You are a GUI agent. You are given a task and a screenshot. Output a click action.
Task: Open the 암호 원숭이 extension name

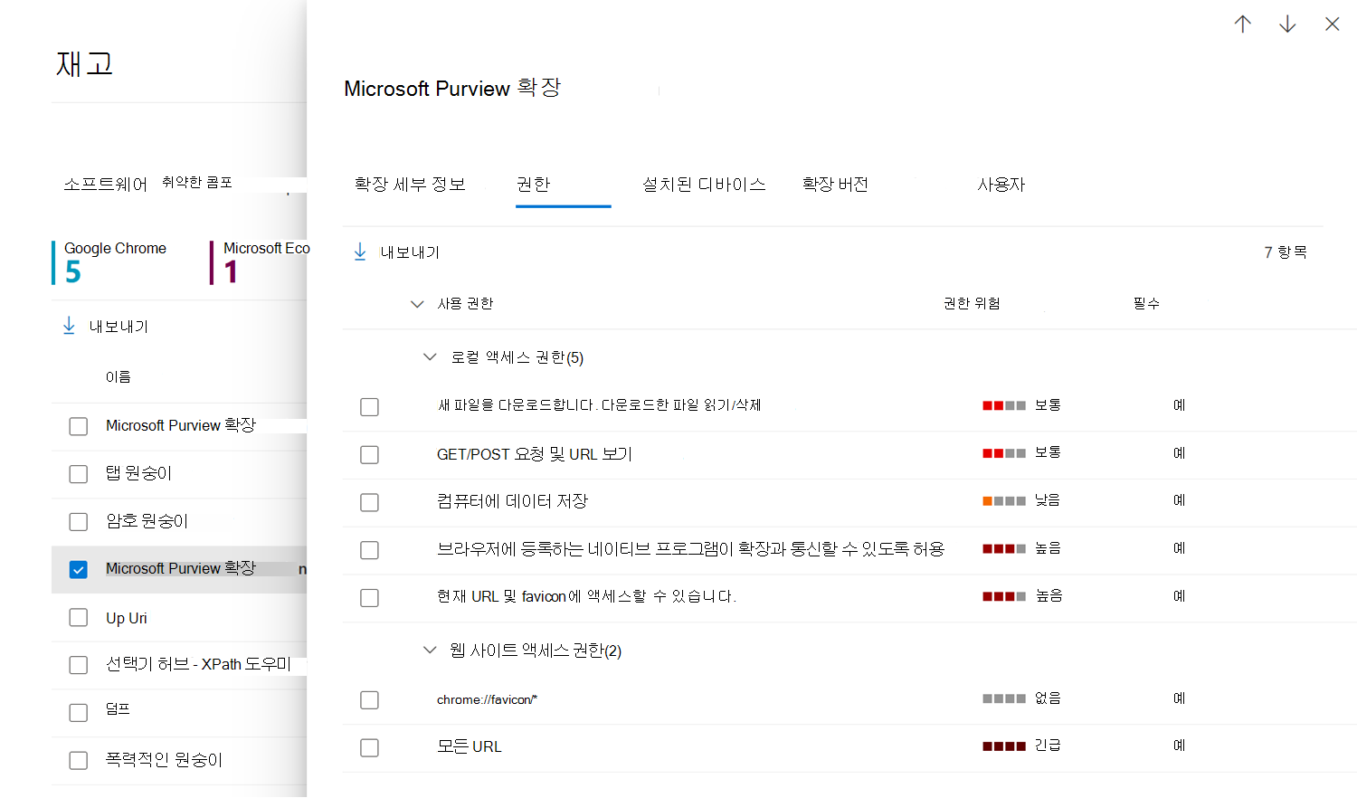pyautogui.click(x=147, y=521)
